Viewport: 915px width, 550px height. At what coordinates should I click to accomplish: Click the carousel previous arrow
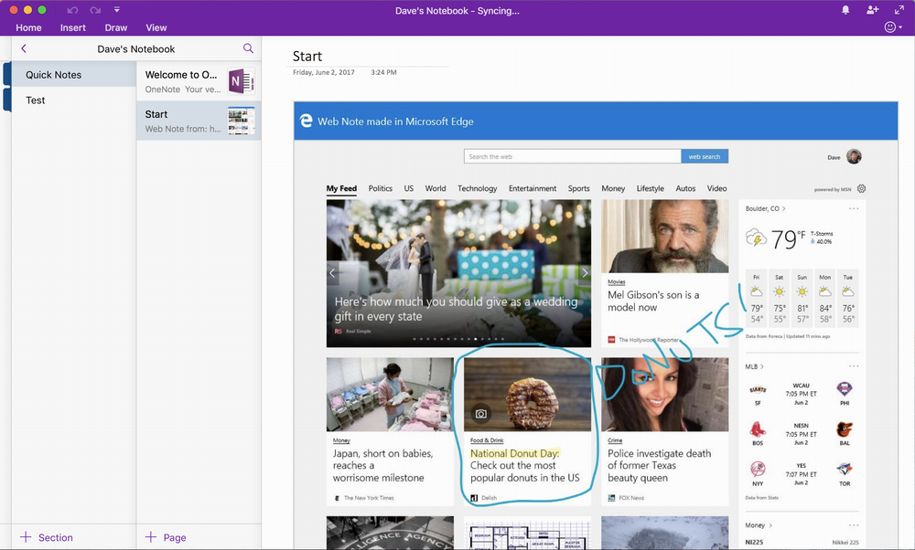[x=333, y=272]
